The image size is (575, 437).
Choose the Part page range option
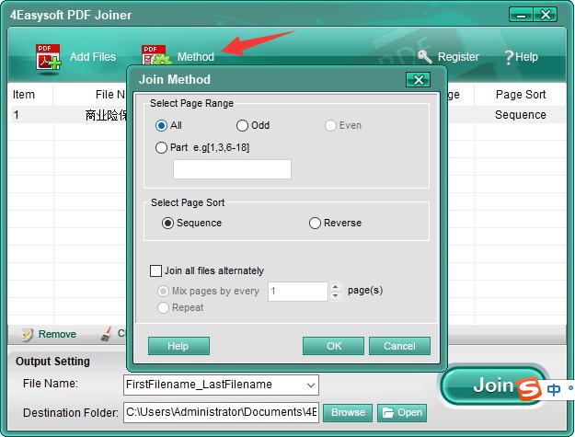(x=162, y=147)
